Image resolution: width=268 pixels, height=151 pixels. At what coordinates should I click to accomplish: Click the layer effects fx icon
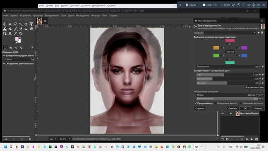click(231, 113)
